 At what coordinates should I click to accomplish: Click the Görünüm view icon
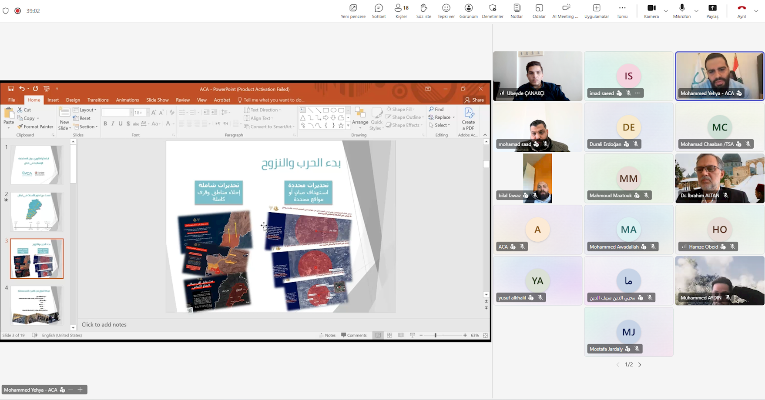click(469, 11)
